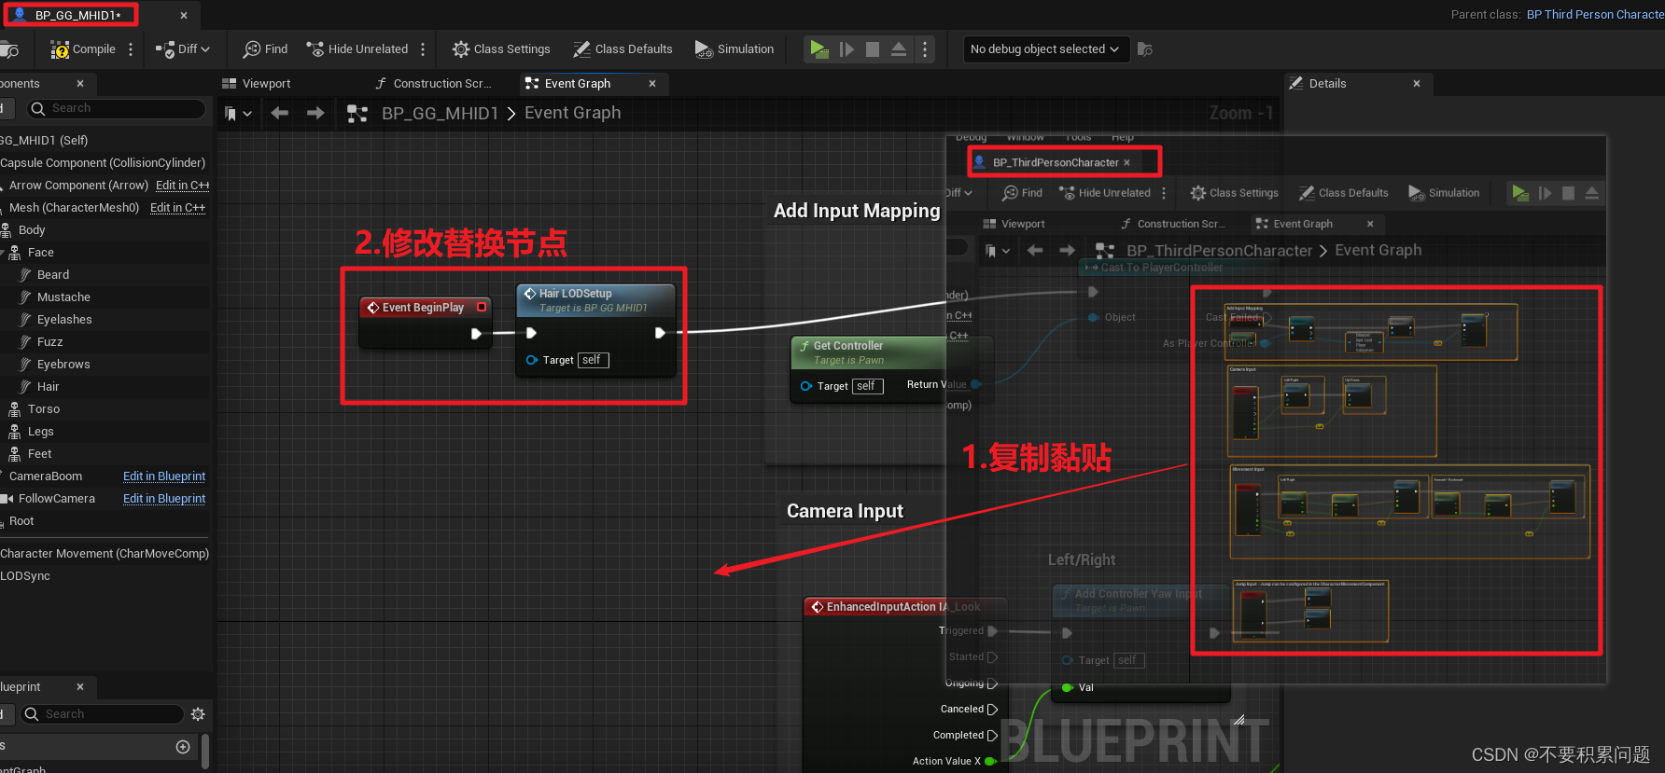Open My Blueprint settings gear
This screenshot has height=773, width=1665.
(198, 714)
